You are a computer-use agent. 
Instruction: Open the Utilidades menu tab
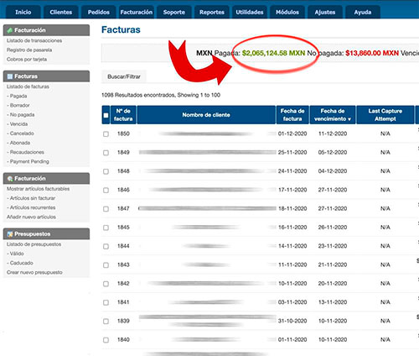click(250, 13)
